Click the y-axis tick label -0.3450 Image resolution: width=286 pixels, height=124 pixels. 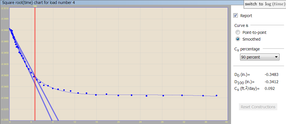4,53
